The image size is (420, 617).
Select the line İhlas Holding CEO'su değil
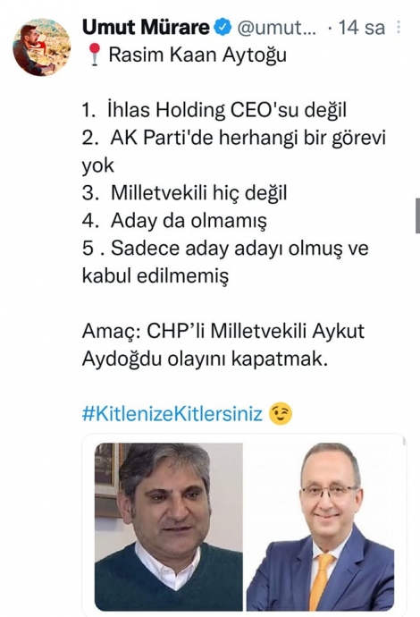click(214, 110)
